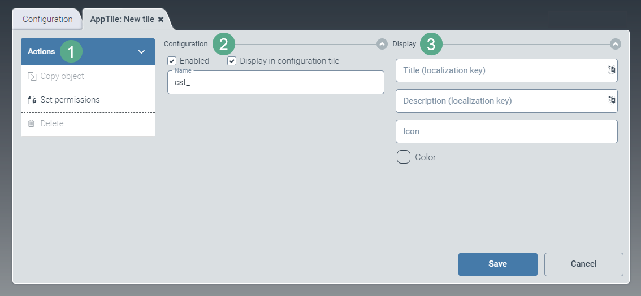Click the green number 2 badge
The height and width of the screenshot is (296, 641).
(224, 44)
